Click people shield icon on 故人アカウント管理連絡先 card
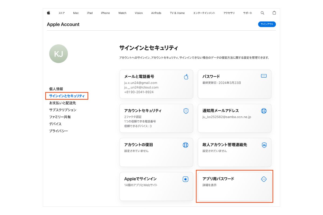Screen dimensions: 323x215 264,145
